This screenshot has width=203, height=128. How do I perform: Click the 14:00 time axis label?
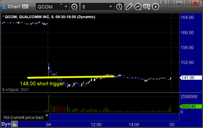[134, 125]
